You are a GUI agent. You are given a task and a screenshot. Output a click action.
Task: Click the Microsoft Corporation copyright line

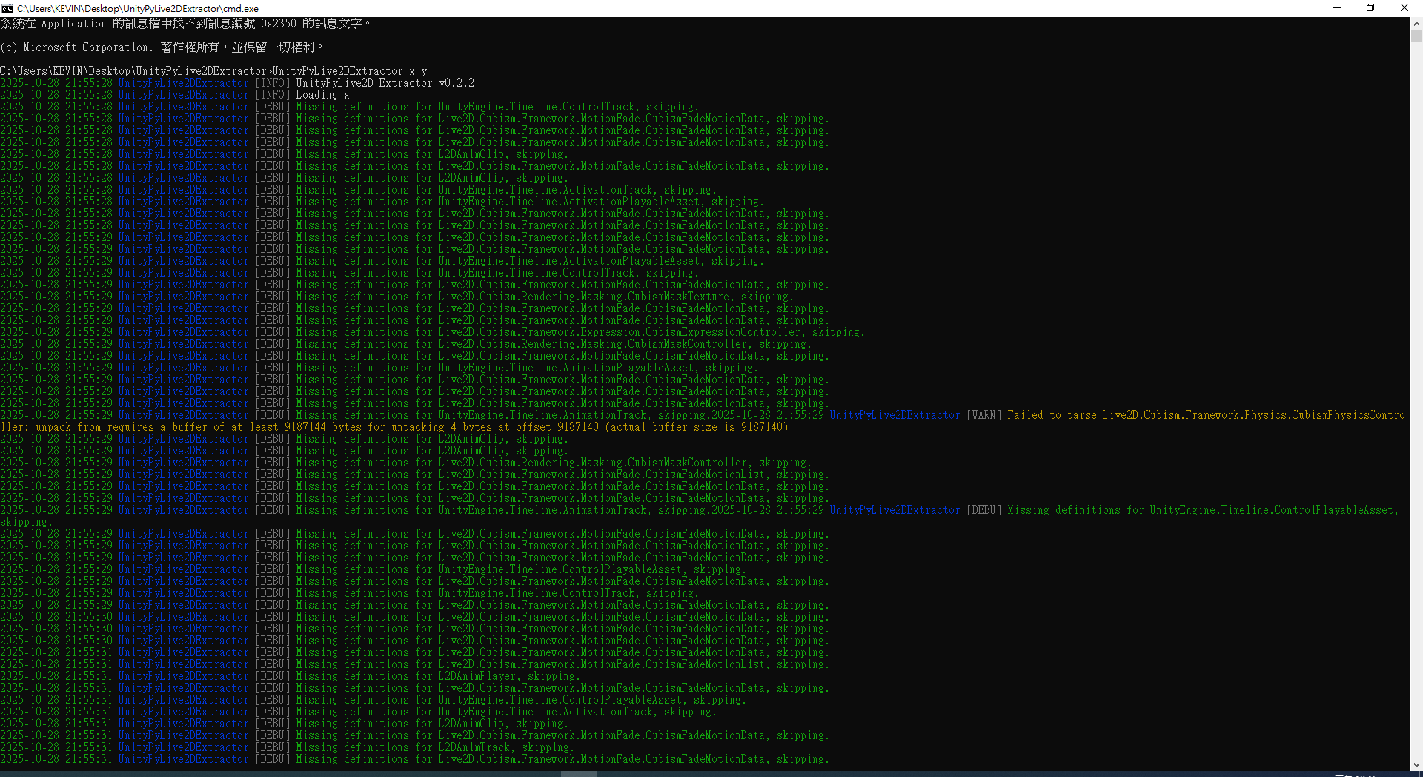[162, 47]
